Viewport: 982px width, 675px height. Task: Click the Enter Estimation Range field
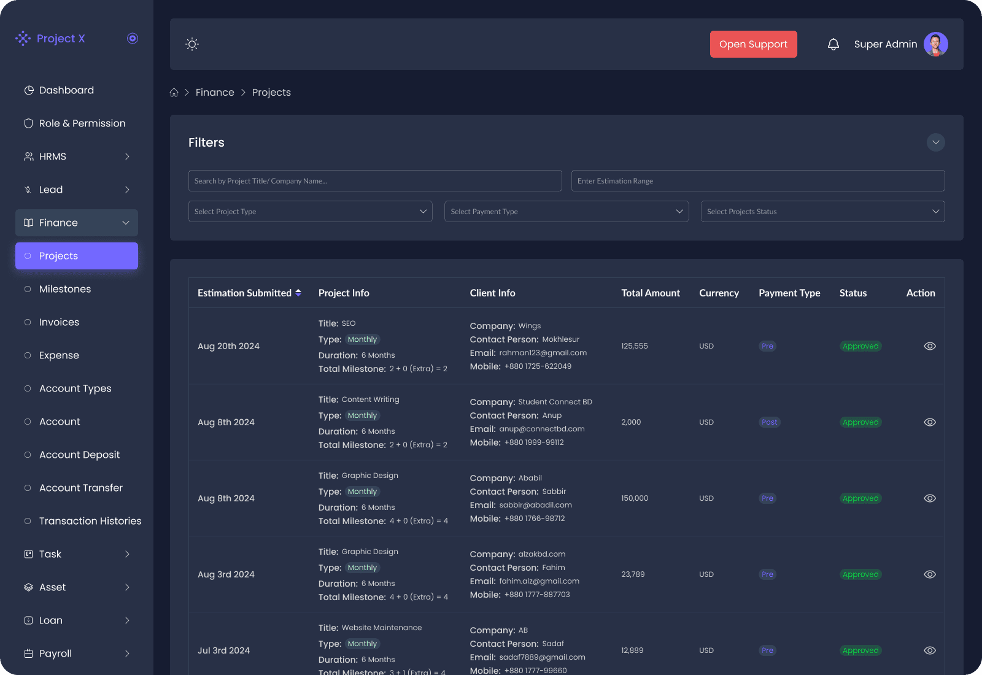click(x=757, y=181)
